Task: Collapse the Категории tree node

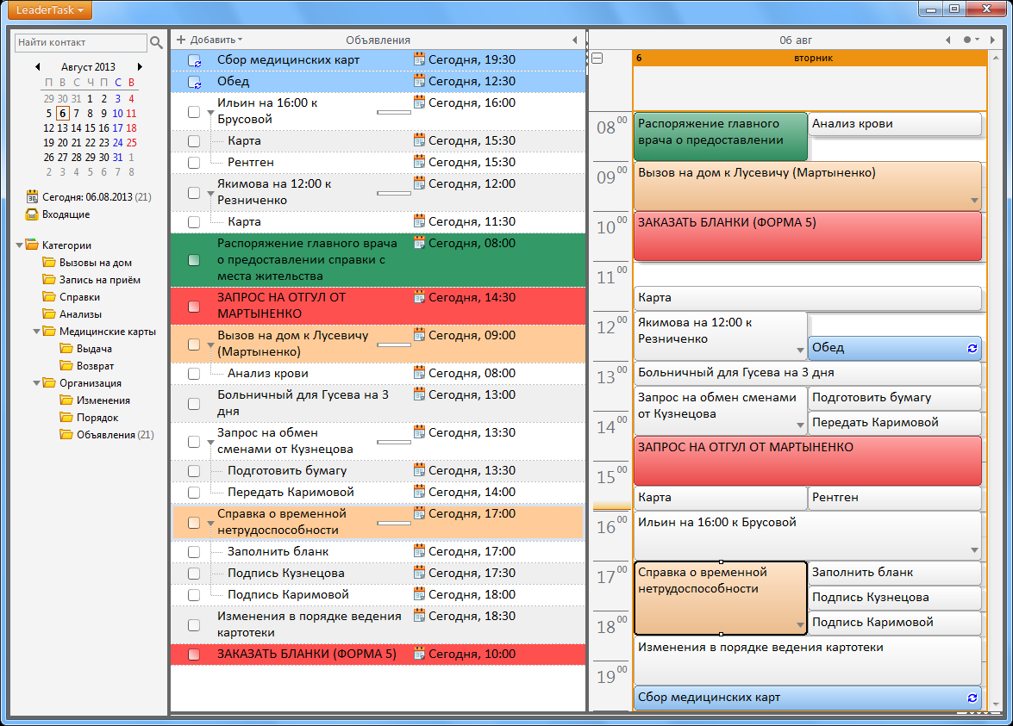Action: coord(20,245)
